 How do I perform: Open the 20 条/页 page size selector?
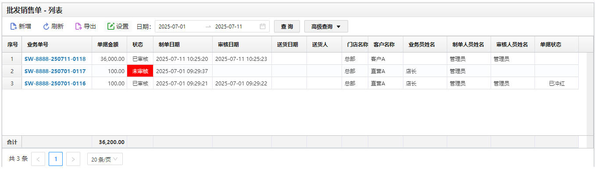pyautogui.click(x=105, y=159)
